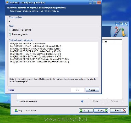Click the green Naprej forward button
131x123 pixels.
[101, 110]
